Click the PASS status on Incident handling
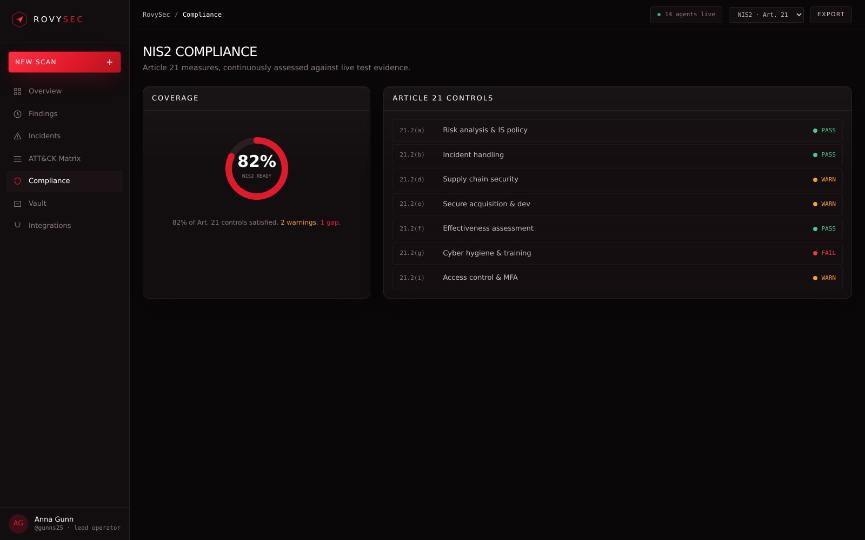 (824, 155)
